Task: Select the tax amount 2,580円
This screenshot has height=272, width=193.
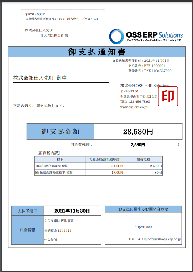Action: (x=138, y=145)
